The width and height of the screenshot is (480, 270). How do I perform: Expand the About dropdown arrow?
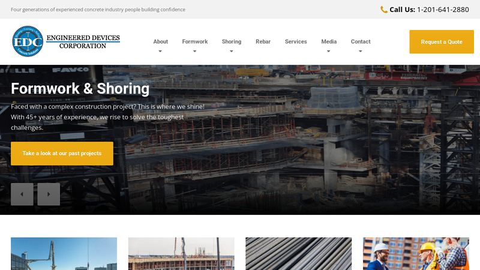[160, 52]
